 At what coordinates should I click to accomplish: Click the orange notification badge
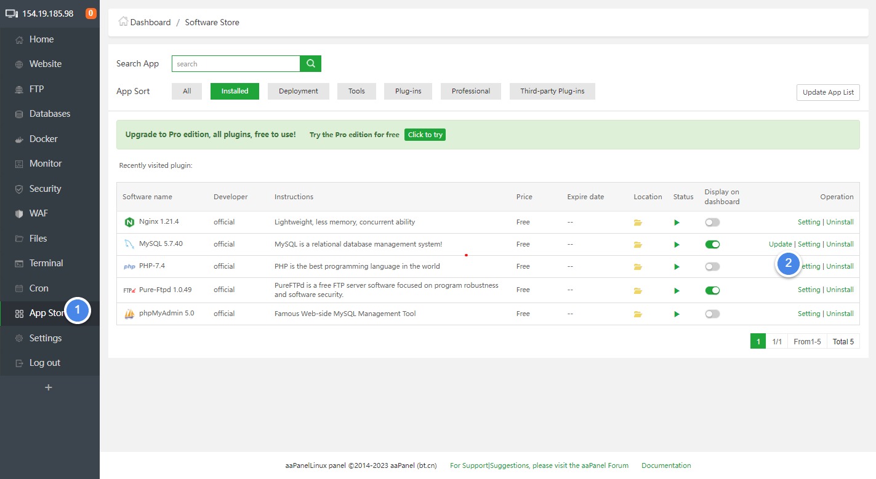pyautogui.click(x=91, y=14)
